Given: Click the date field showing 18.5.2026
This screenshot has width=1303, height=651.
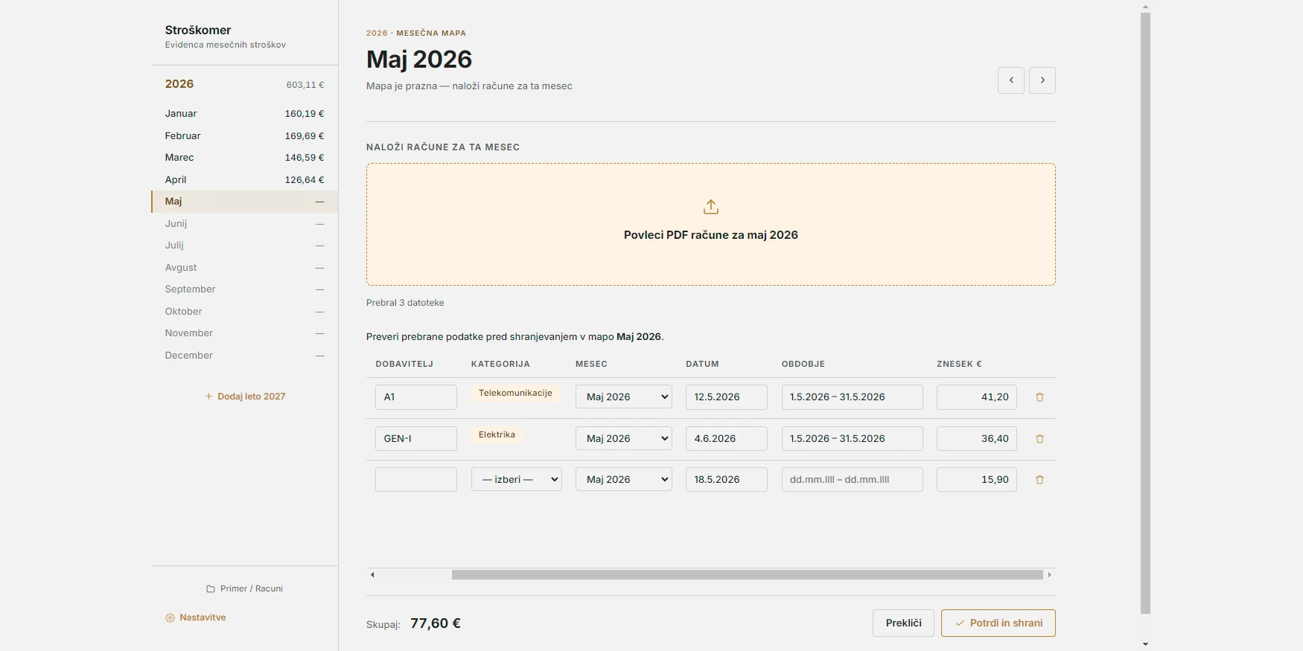Looking at the screenshot, I should click(727, 480).
